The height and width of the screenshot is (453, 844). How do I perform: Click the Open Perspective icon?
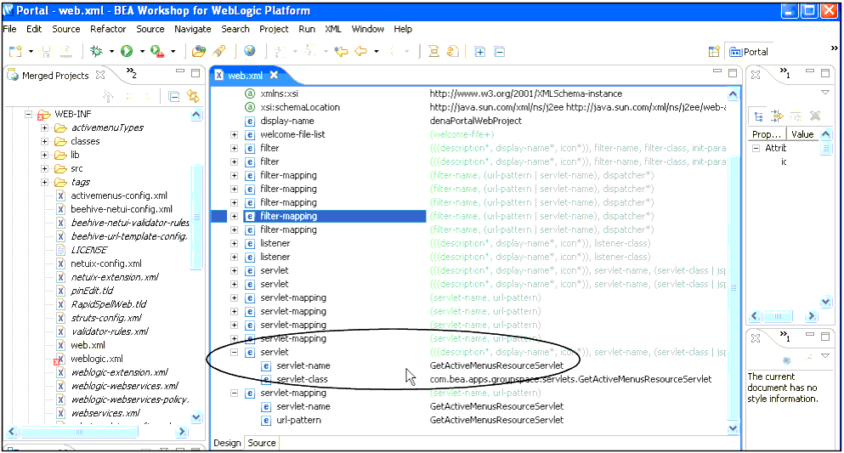point(714,52)
